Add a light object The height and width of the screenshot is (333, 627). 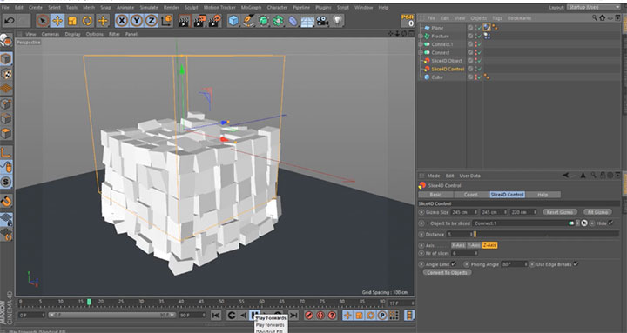tap(337, 21)
